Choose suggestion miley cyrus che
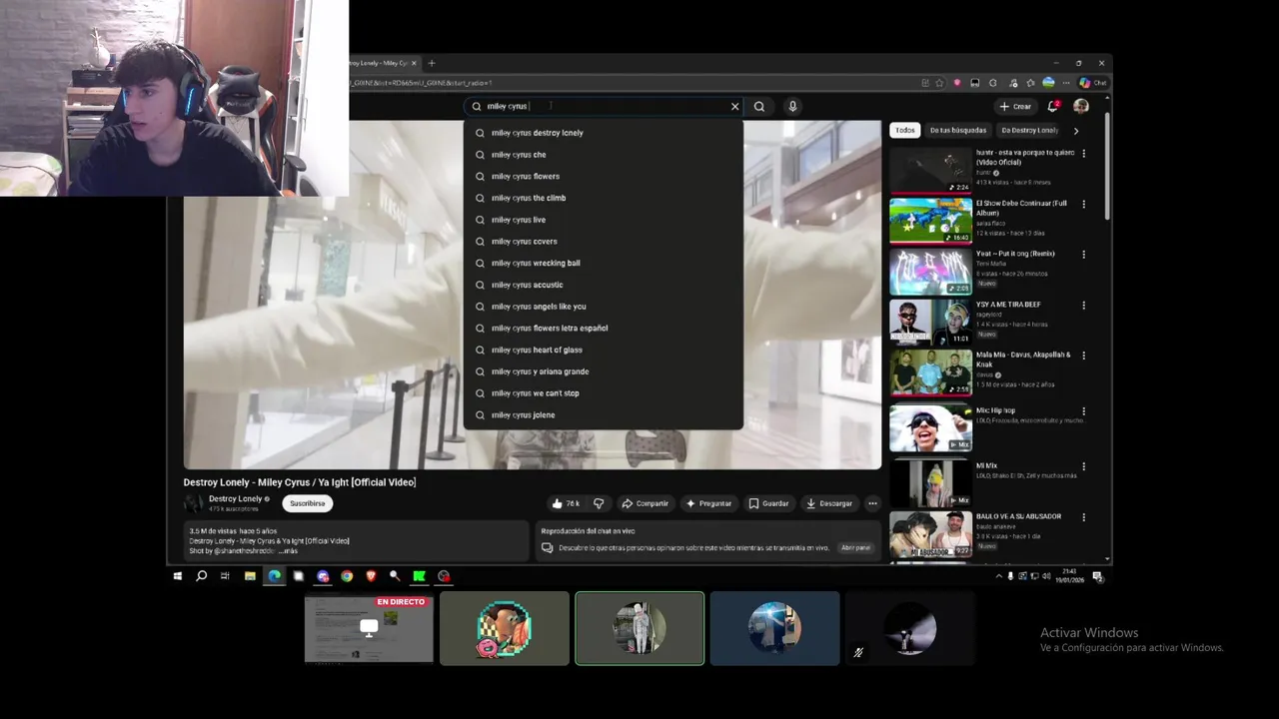 click(x=604, y=155)
